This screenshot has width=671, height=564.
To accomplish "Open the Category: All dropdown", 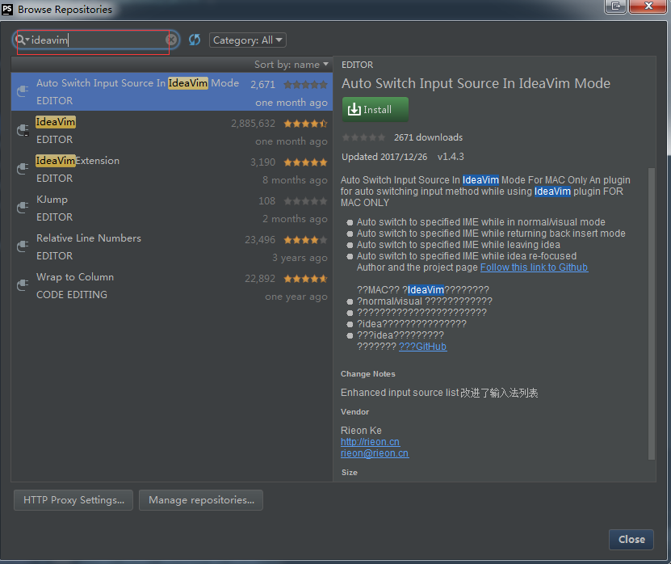I will (248, 40).
